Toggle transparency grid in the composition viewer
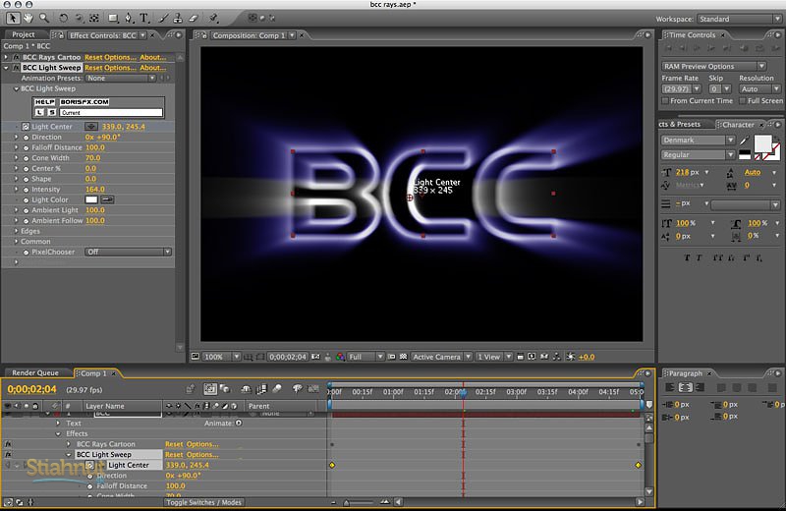786x511 pixels. coord(403,357)
